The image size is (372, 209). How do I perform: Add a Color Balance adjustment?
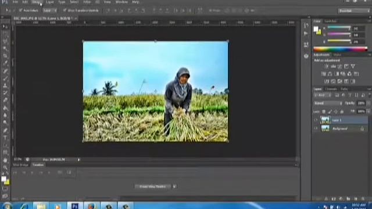[330, 74]
